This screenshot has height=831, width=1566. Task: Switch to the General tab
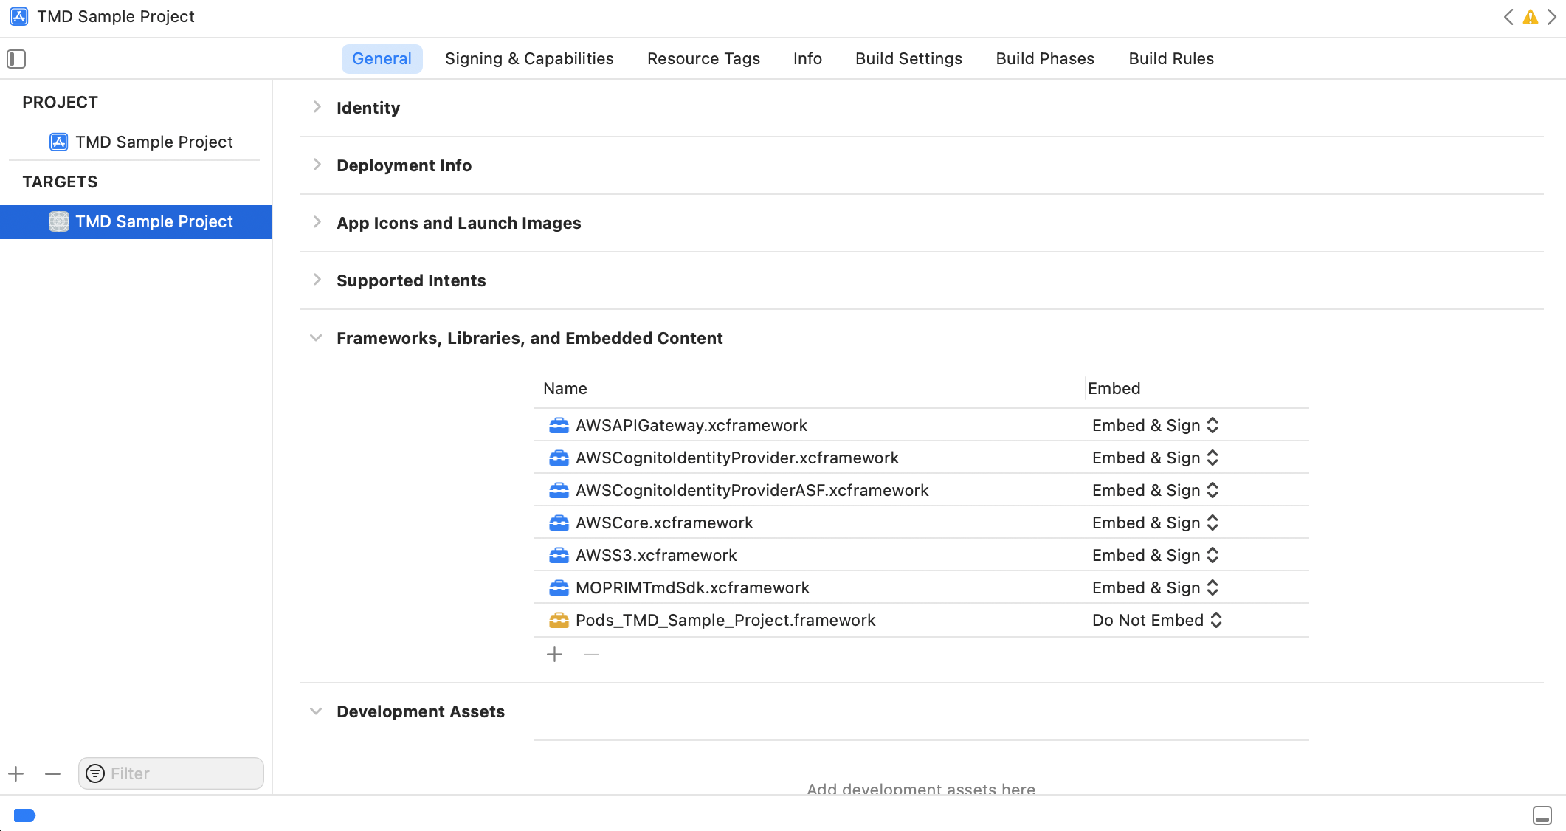(382, 59)
